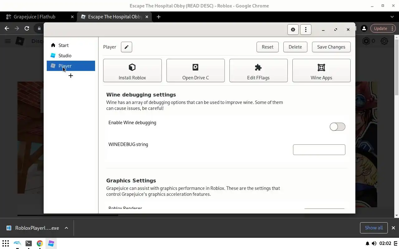The height and width of the screenshot is (249, 399).
Task: Switch to Grapejuice from taskbar
Action: pos(51,243)
